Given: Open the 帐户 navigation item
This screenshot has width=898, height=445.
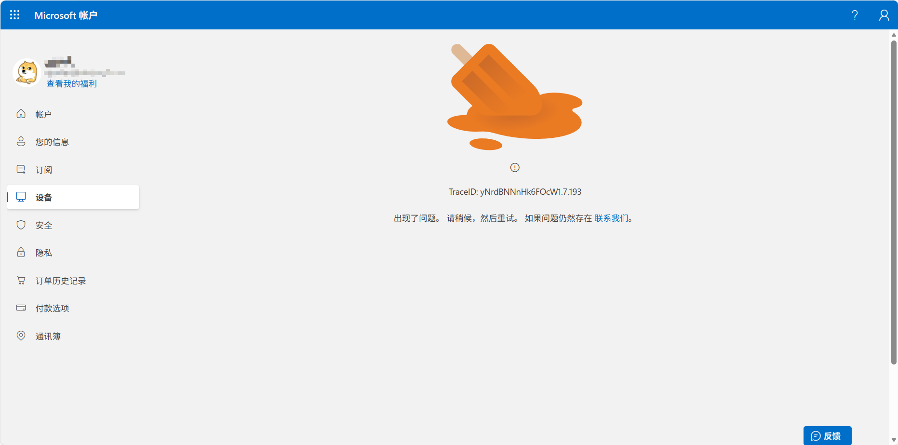Looking at the screenshot, I should (x=73, y=114).
